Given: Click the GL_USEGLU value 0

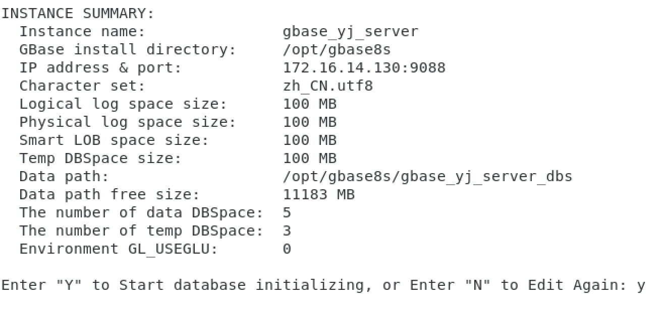Looking at the screenshot, I should point(287,249).
